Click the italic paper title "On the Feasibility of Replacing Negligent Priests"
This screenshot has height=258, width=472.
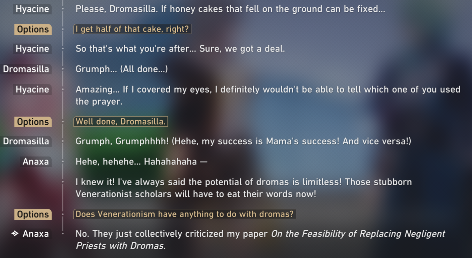[358, 234]
